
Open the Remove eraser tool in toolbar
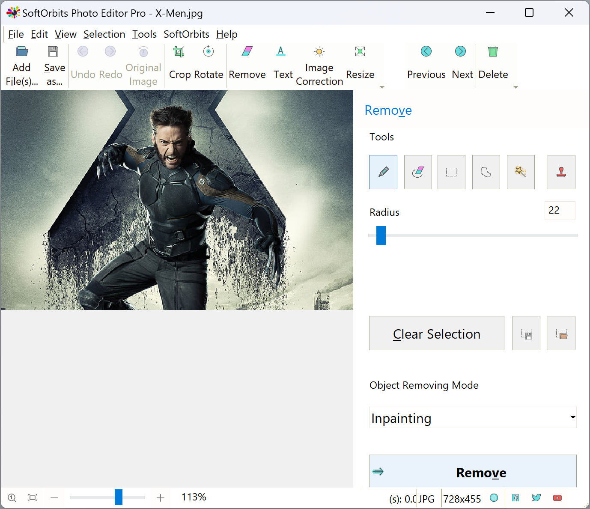[247, 64]
